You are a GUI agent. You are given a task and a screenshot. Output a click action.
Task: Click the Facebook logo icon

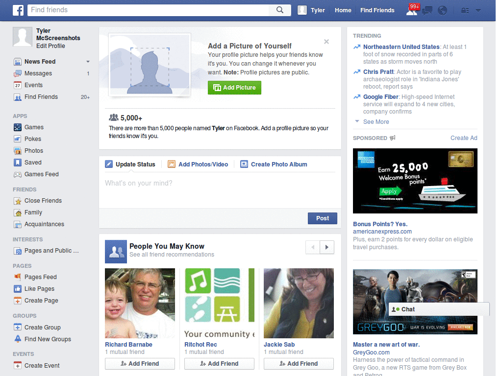coord(18,10)
